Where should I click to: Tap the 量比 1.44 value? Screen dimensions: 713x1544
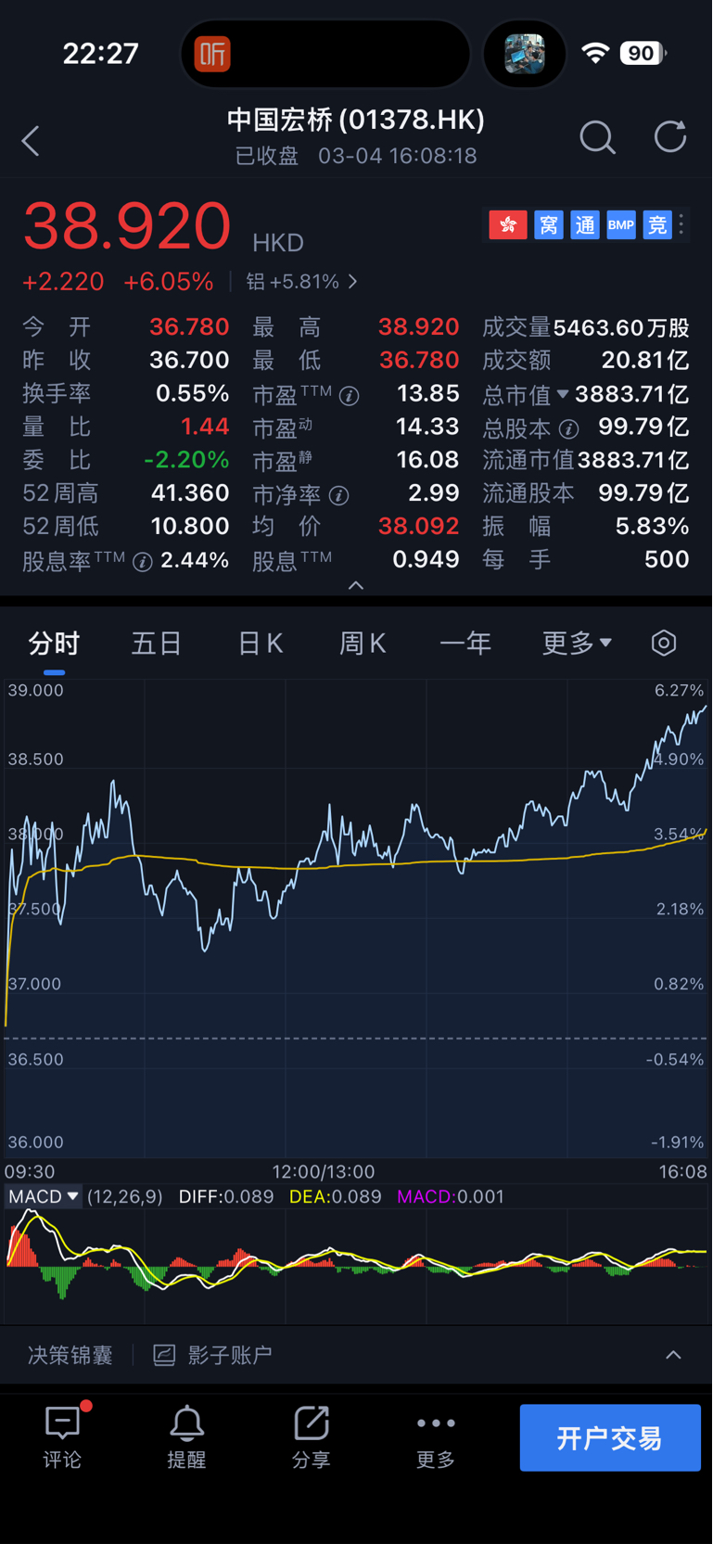(205, 427)
